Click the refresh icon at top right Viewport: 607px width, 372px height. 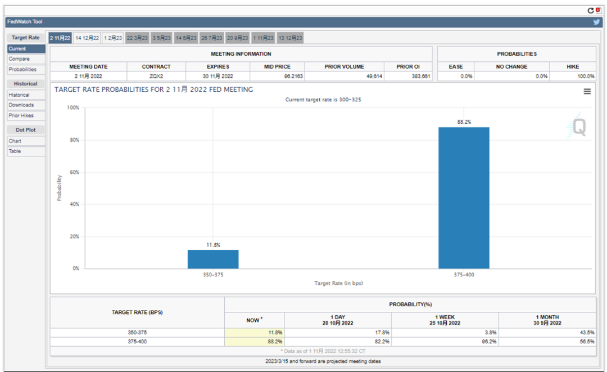click(590, 10)
